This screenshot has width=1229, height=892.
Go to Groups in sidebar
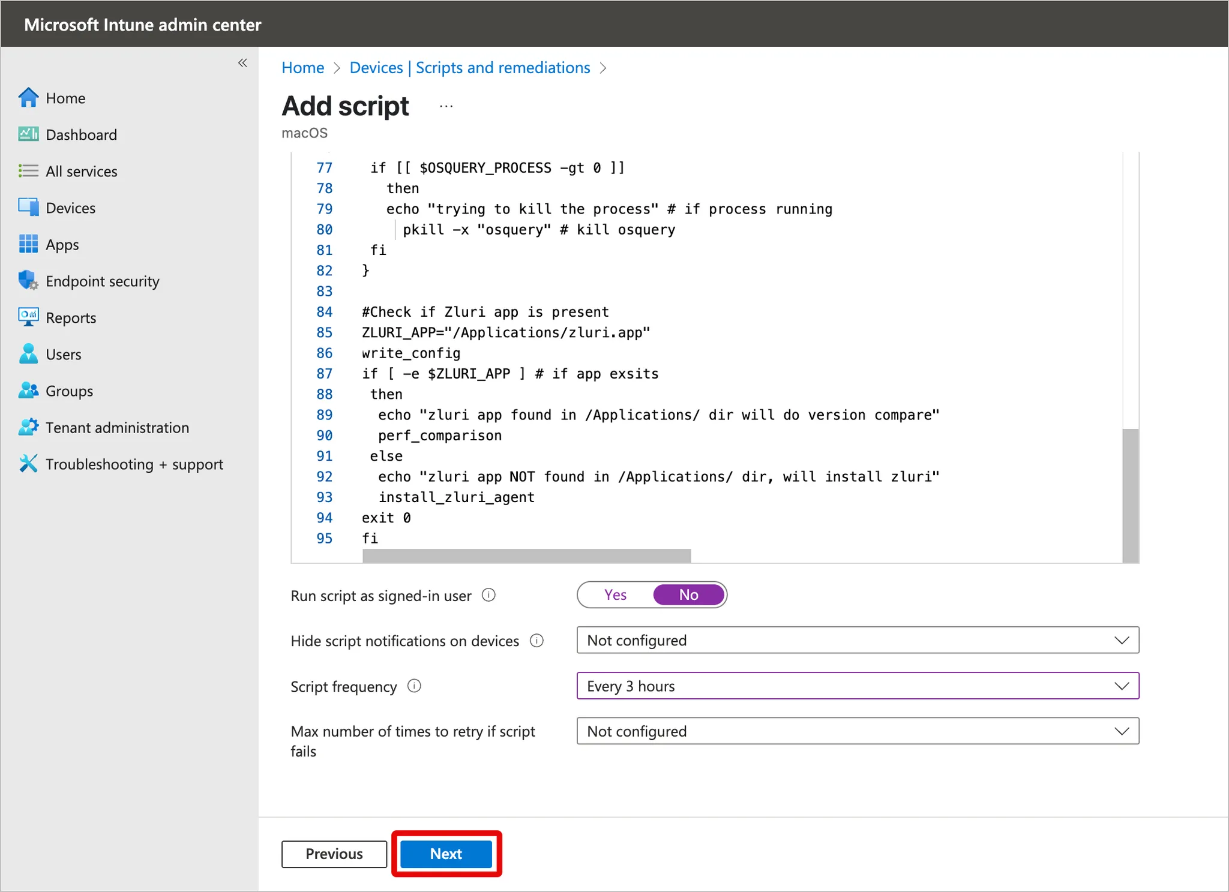pyautogui.click(x=69, y=391)
